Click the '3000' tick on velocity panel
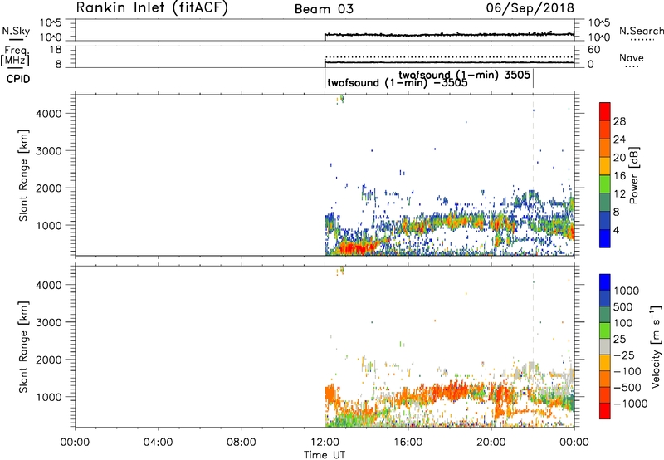The image size is (664, 460). 49,322
